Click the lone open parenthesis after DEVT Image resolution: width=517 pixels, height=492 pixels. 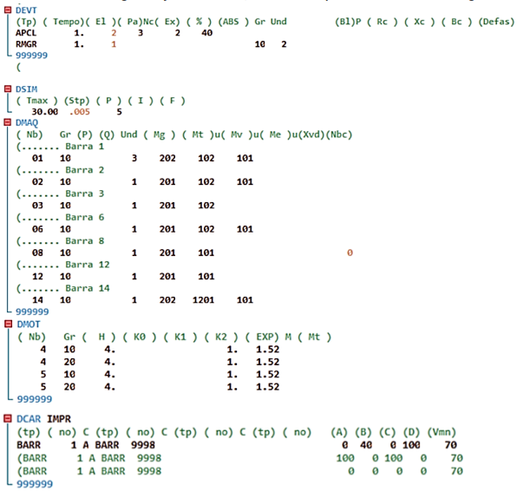coord(18,68)
